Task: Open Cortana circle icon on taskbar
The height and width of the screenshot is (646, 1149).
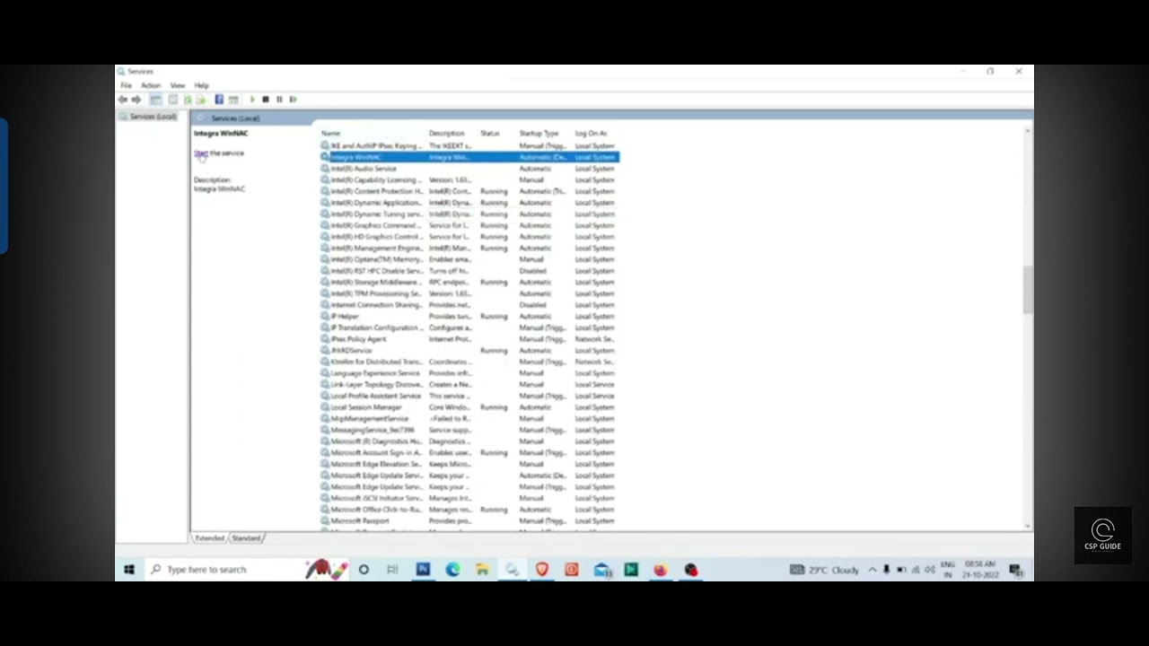Action: (x=364, y=570)
